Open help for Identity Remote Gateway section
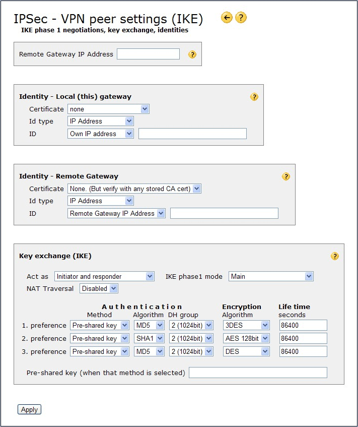Image resolution: width=358 pixels, height=427 pixels. [x=286, y=176]
